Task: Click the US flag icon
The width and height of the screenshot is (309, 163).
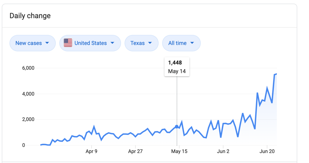Action: (x=68, y=43)
